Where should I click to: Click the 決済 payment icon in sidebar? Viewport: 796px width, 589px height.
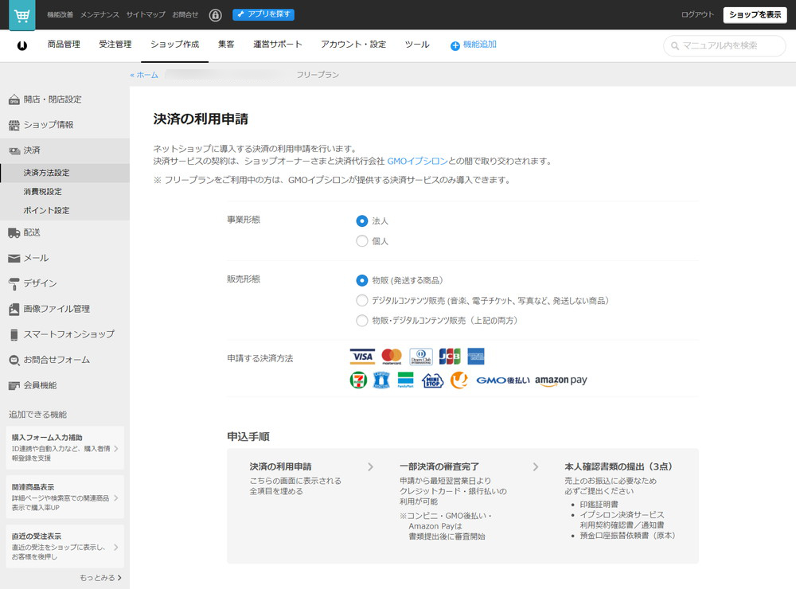click(14, 150)
